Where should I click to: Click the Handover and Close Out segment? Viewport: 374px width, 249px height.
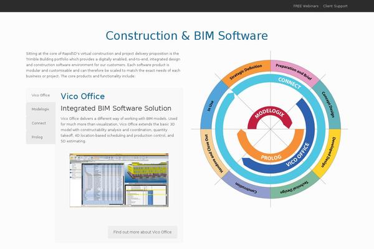click(x=213, y=153)
